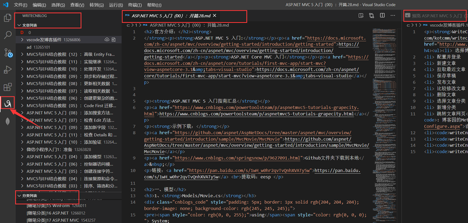468x223 pixels.
Task: Click save draft icon on vscode发博客插件 row
Action: tap(113, 40)
